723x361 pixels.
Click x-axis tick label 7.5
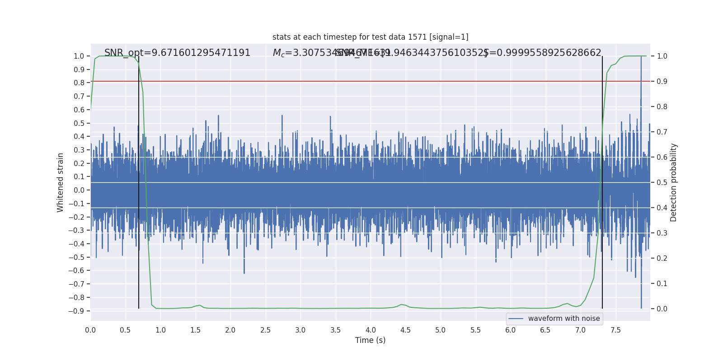pos(615,330)
